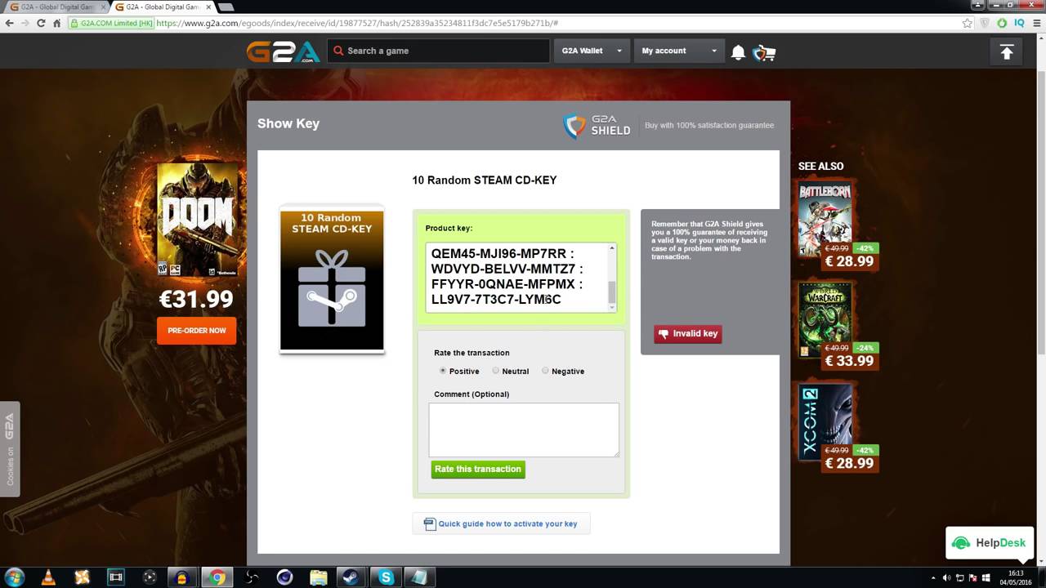The image size is (1046, 588).
Task: Click the Steam gift product image
Action: (332, 279)
